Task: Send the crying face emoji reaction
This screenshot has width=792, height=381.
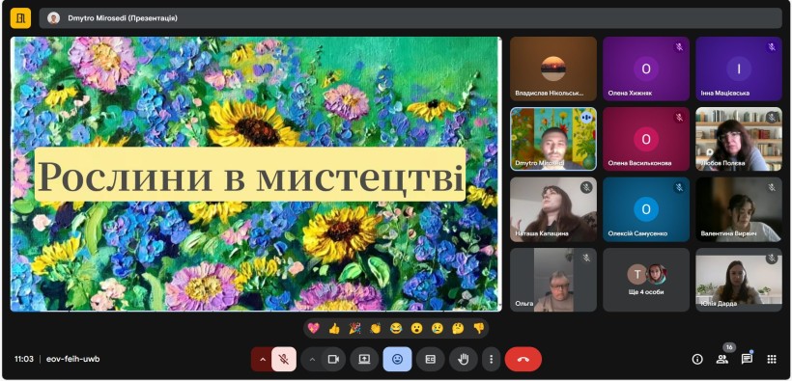Action: (438, 329)
